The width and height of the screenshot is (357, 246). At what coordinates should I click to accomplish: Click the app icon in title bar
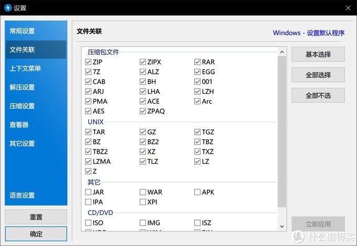tap(8, 8)
